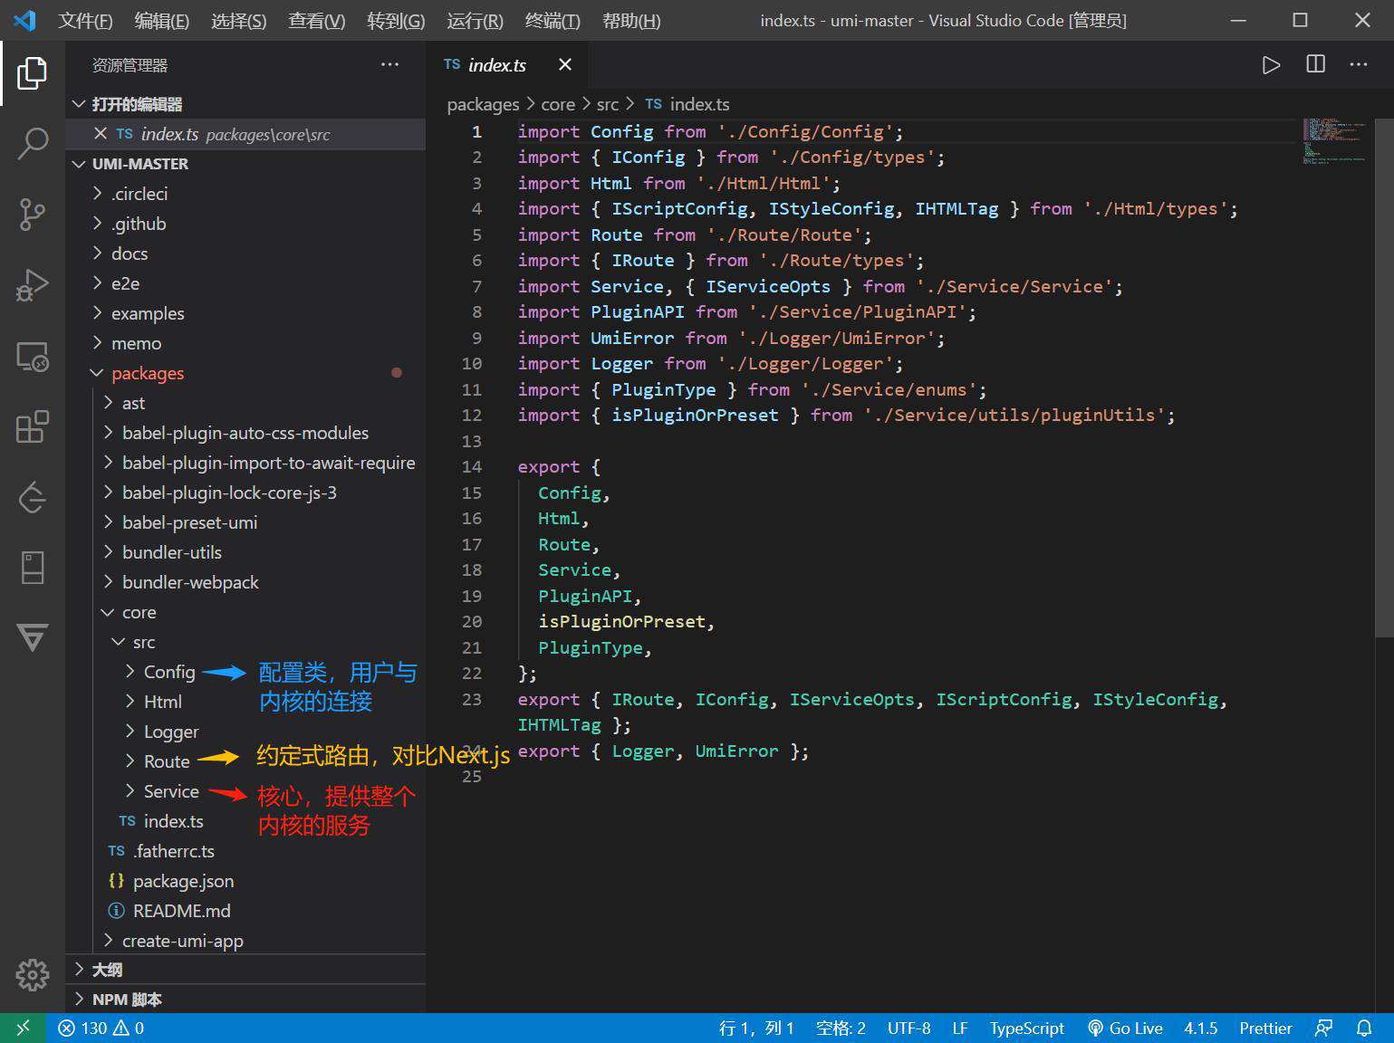The image size is (1394, 1043).
Task: Collapse the packages folder
Action: (245, 373)
